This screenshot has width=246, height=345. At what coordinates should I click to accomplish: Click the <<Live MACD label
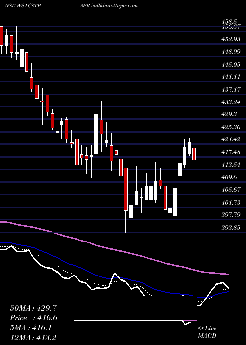(207, 332)
